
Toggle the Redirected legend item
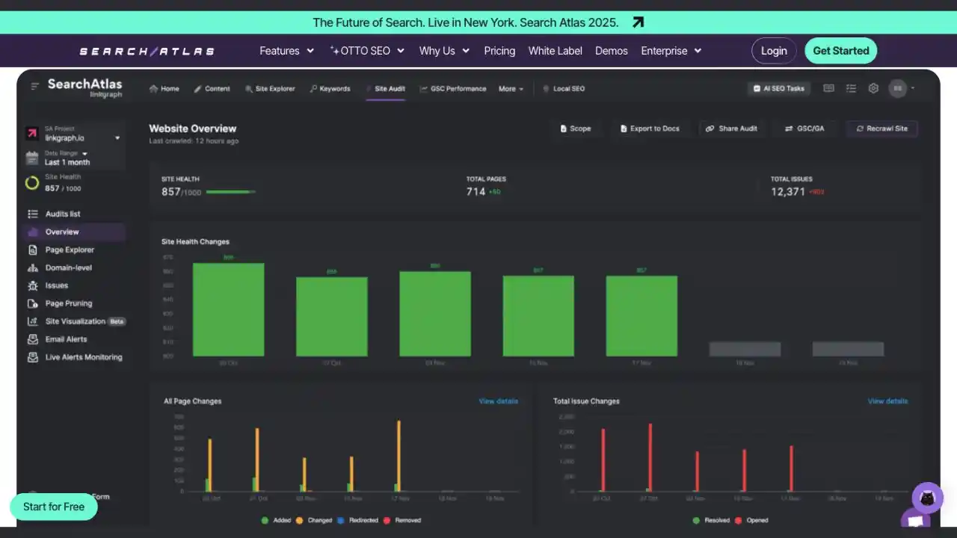(x=357, y=520)
